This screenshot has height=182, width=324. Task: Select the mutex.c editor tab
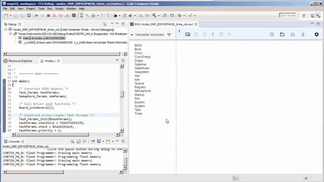50,61
